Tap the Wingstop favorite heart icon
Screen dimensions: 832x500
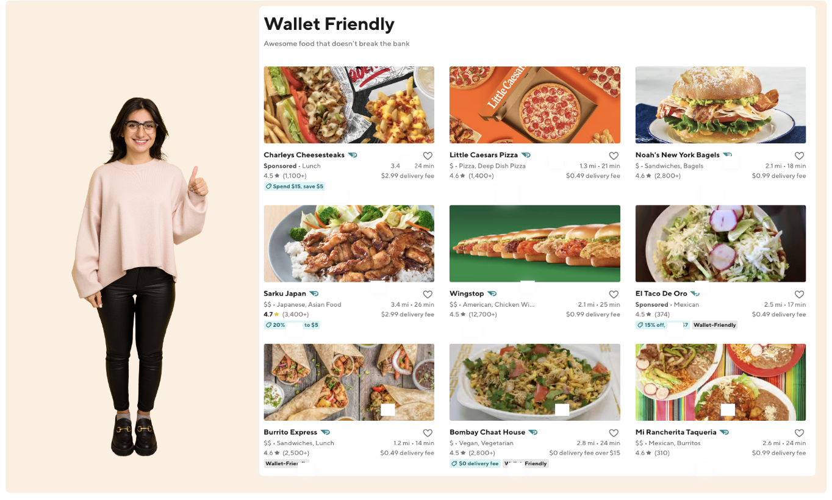[614, 295]
